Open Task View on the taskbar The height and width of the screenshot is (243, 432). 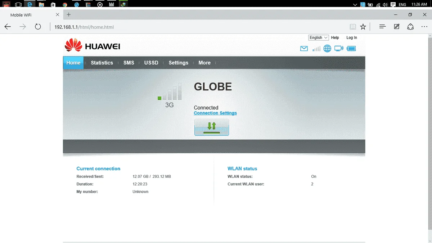pos(18,5)
